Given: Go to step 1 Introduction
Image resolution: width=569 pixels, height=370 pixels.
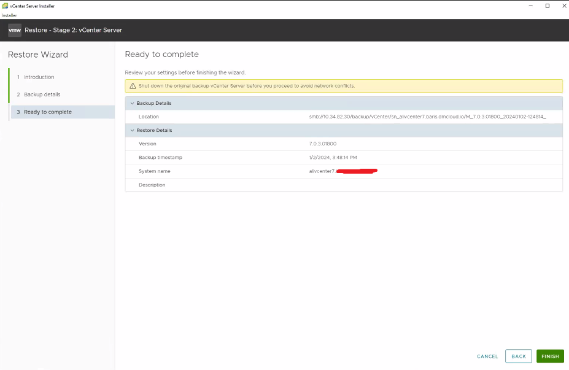Looking at the screenshot, I should click(39, 77).
